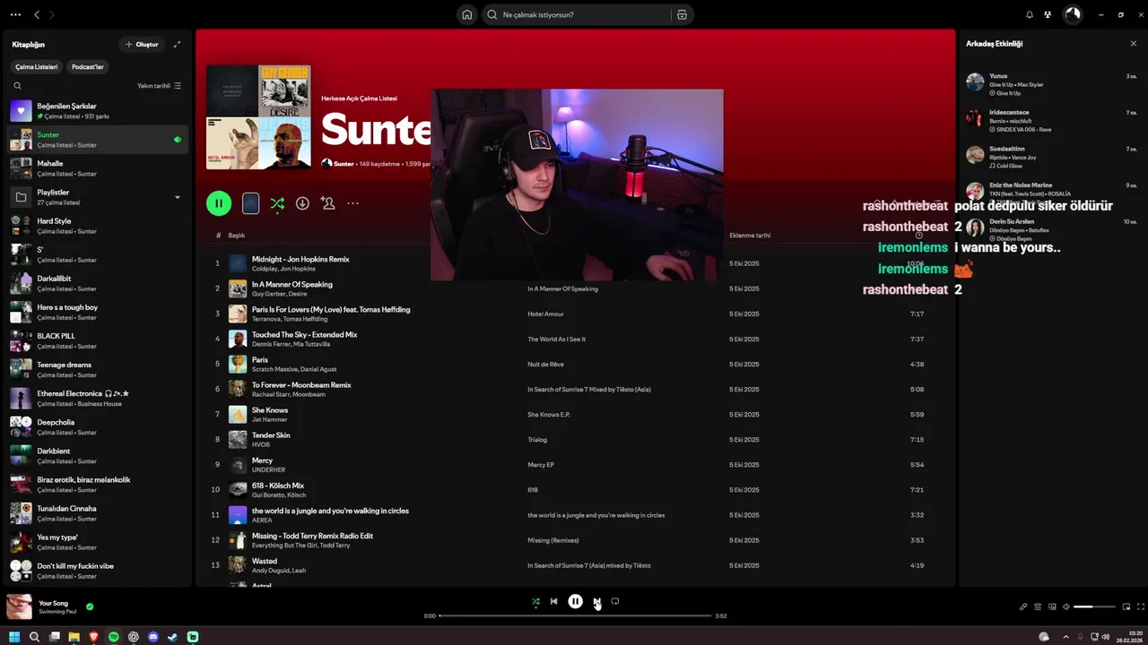Switch player to full screen
The image size is (1148, 645).
[1141, 606]
